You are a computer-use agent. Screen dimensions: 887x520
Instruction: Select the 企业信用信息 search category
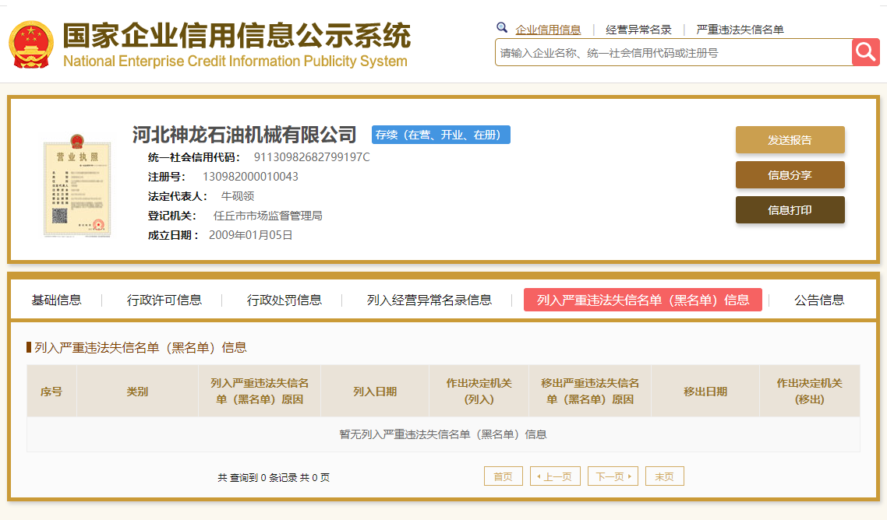[548, 30]
